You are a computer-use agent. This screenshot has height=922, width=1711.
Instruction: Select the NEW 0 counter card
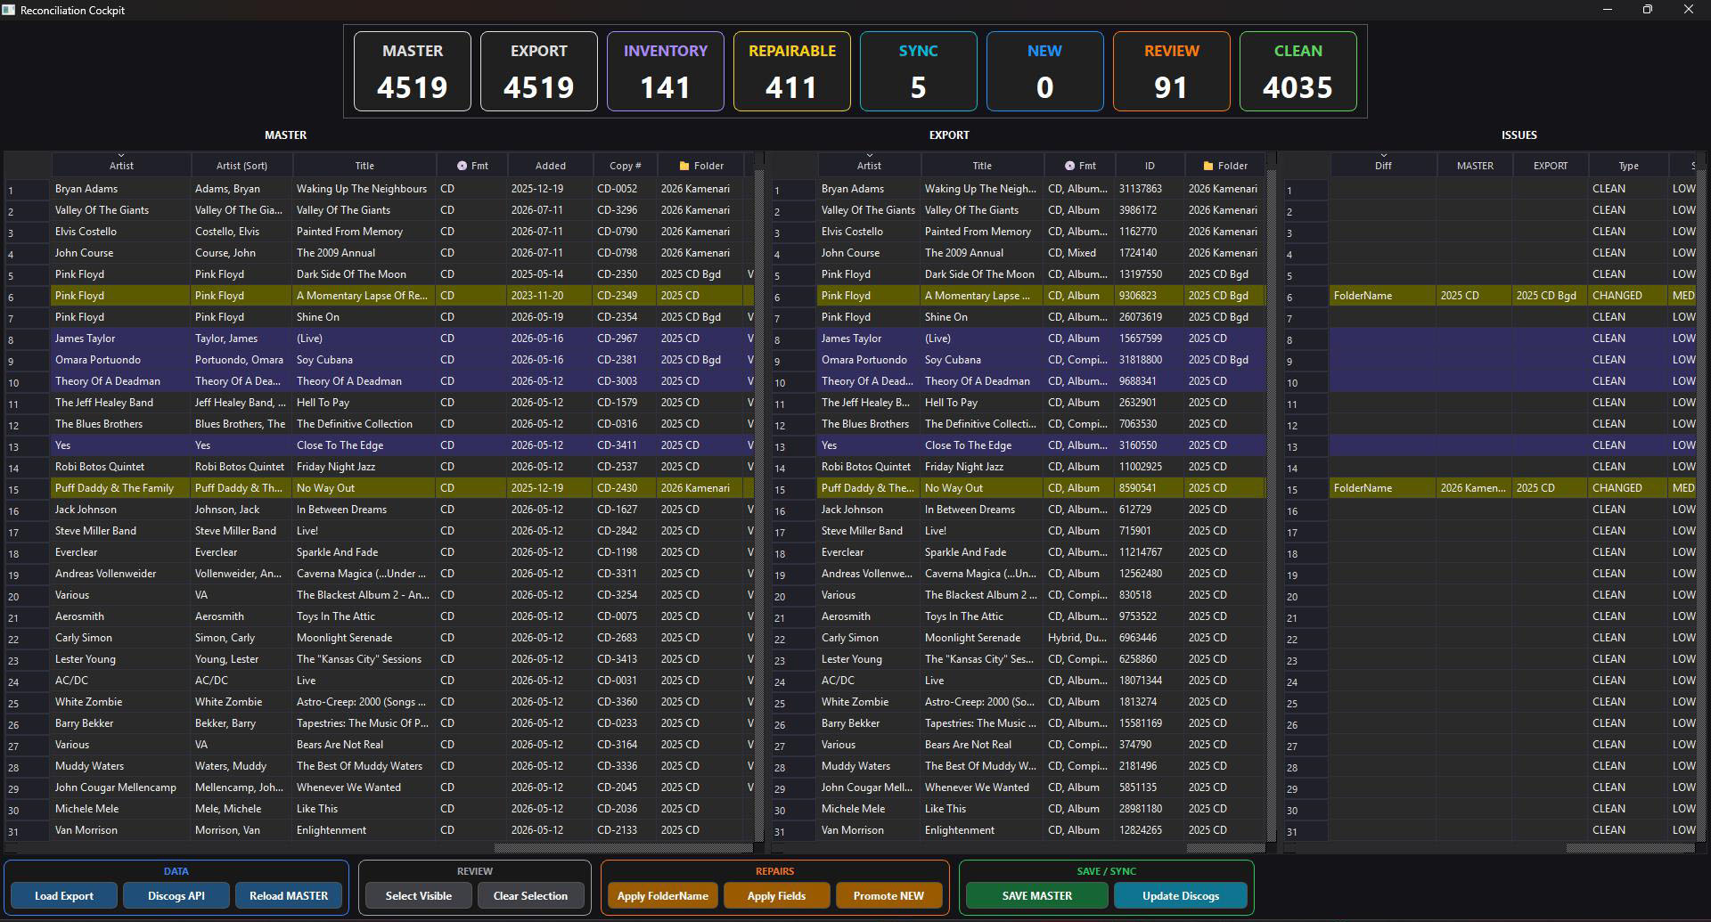[x=1044, y=71]
